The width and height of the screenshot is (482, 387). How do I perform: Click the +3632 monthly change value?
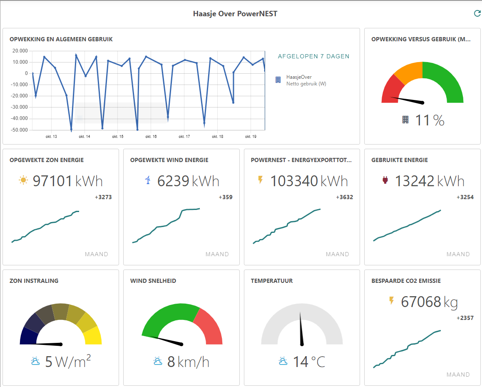[x=345, y=197]
